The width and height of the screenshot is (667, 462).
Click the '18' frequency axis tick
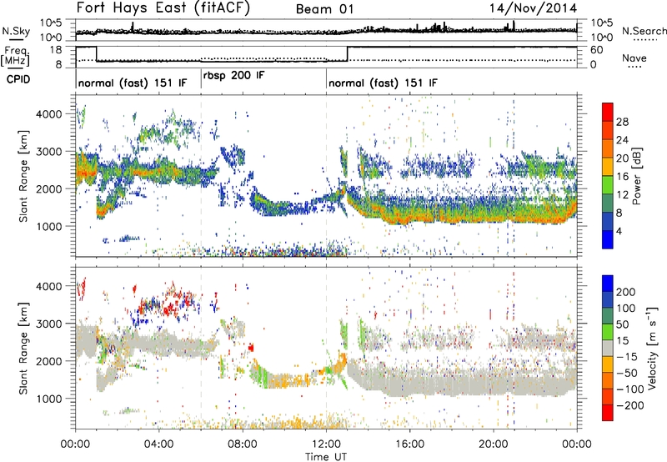pyautogui.click(x=55, y=50)
